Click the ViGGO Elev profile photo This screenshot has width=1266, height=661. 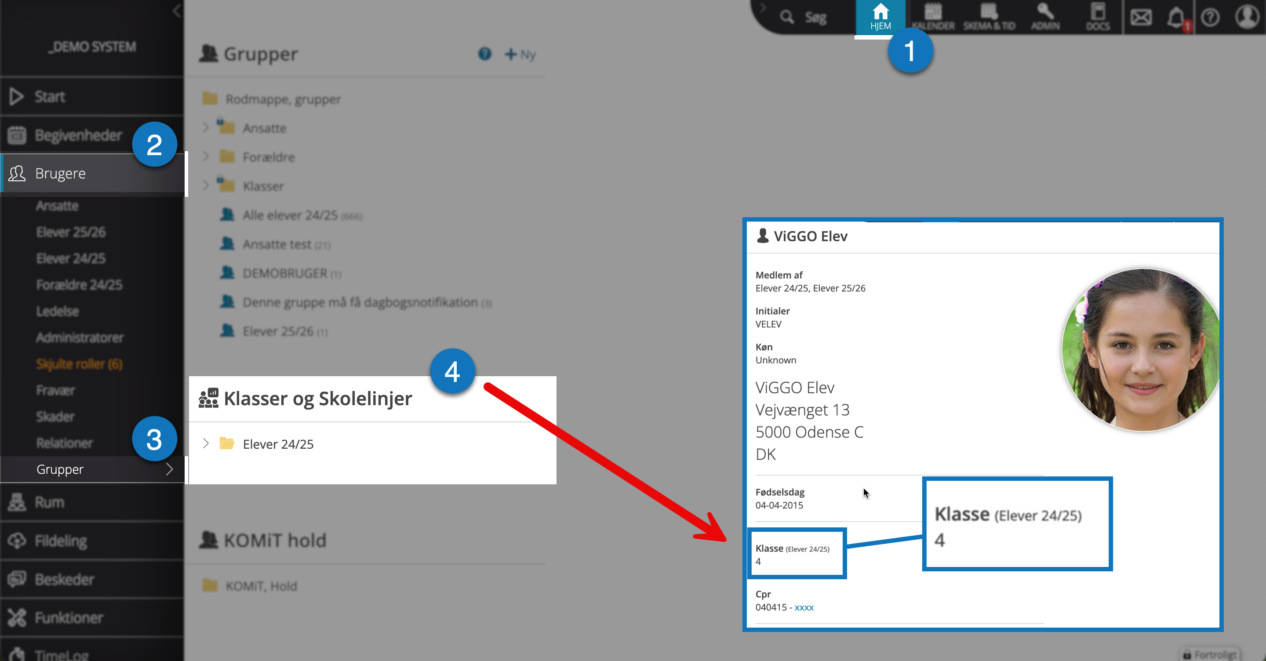pos(1140,350)
